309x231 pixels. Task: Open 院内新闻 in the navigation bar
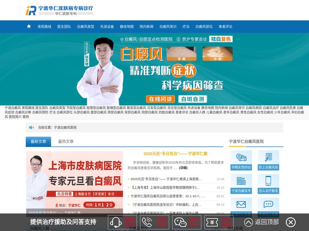(x=146, y=27)
